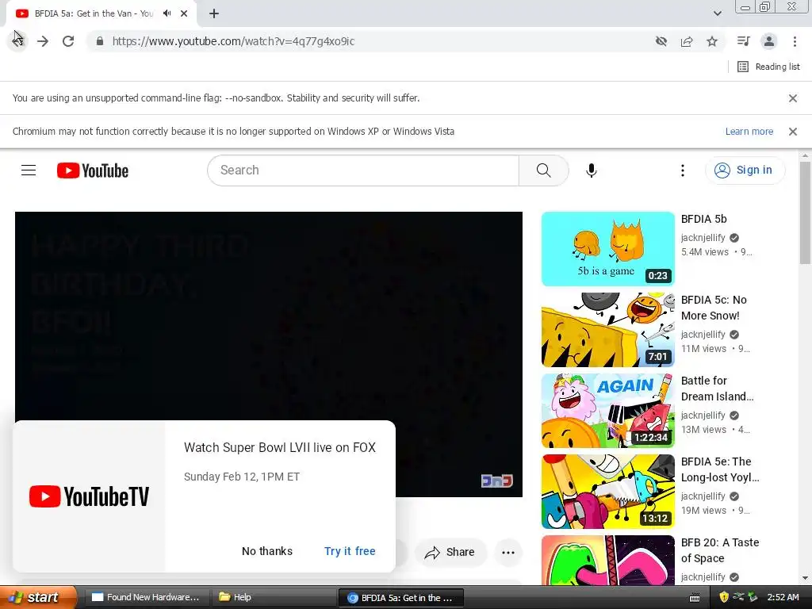This screenshot has width=812, height=609.
Task: Open BFDIA 5e Long-lost Yoyl thumbnail
Action: [608, 492]
